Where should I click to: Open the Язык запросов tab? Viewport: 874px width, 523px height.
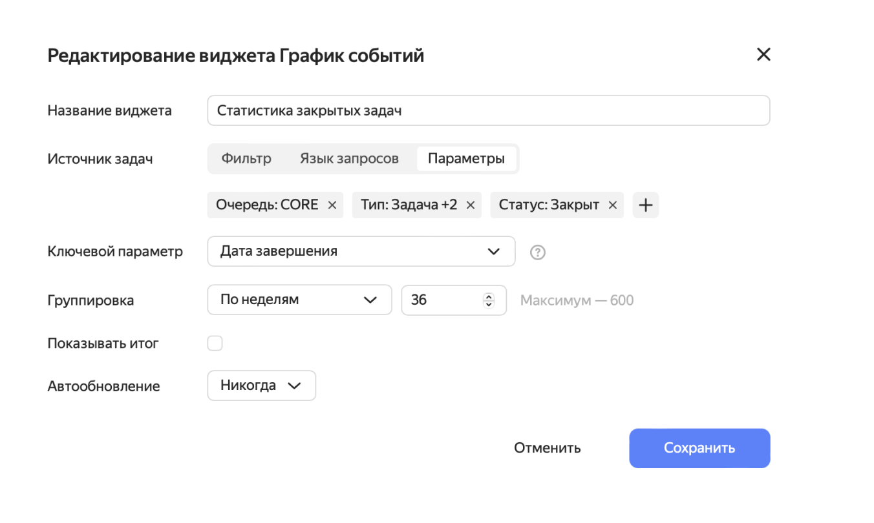point(349,158)
